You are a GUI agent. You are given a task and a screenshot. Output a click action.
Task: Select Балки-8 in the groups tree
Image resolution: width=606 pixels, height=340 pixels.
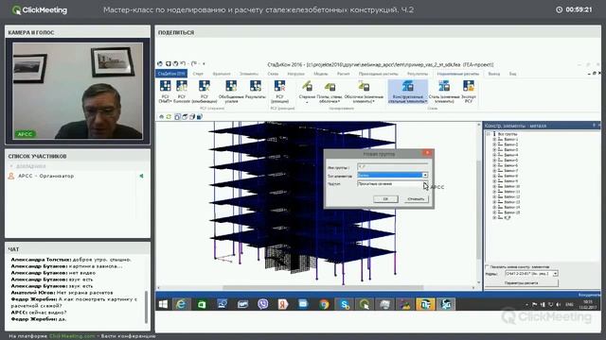[x=510, y=176]
